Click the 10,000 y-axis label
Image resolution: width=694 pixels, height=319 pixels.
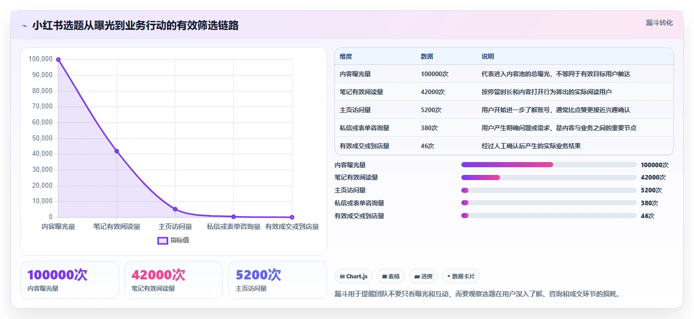42,201
